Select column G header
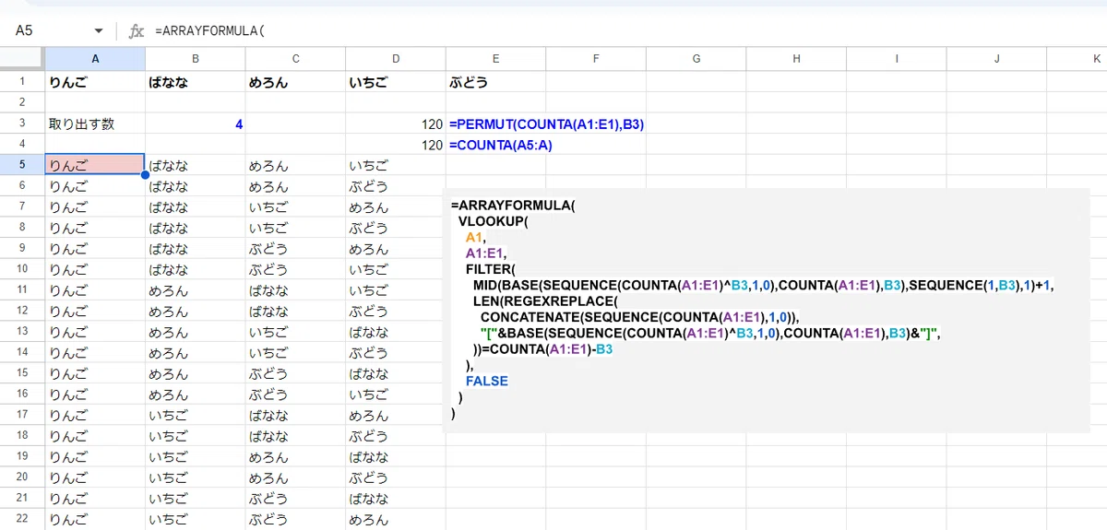Screen dimensions: 1107x530 696,59
